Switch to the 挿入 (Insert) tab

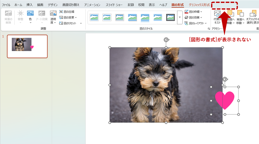(x=30, y=5)
